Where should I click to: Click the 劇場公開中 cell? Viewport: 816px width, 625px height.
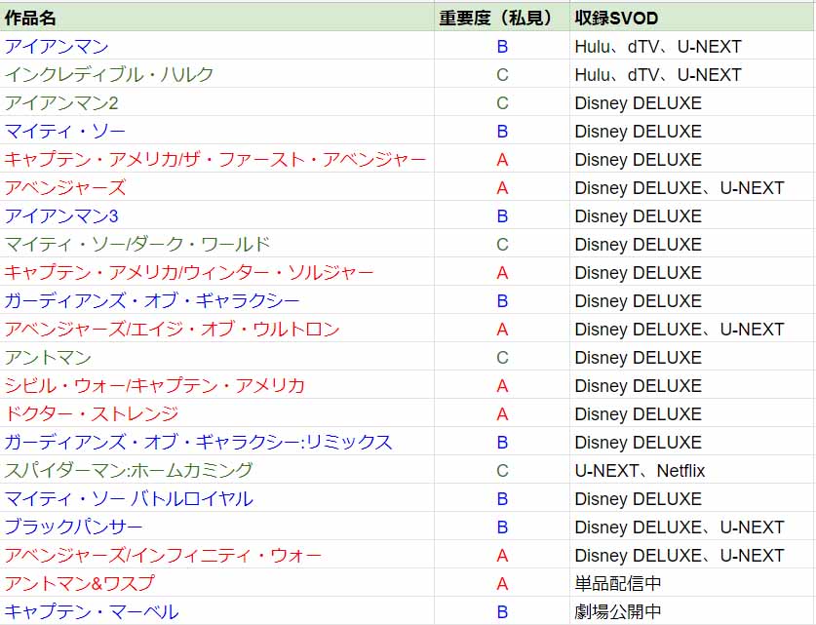692,611
